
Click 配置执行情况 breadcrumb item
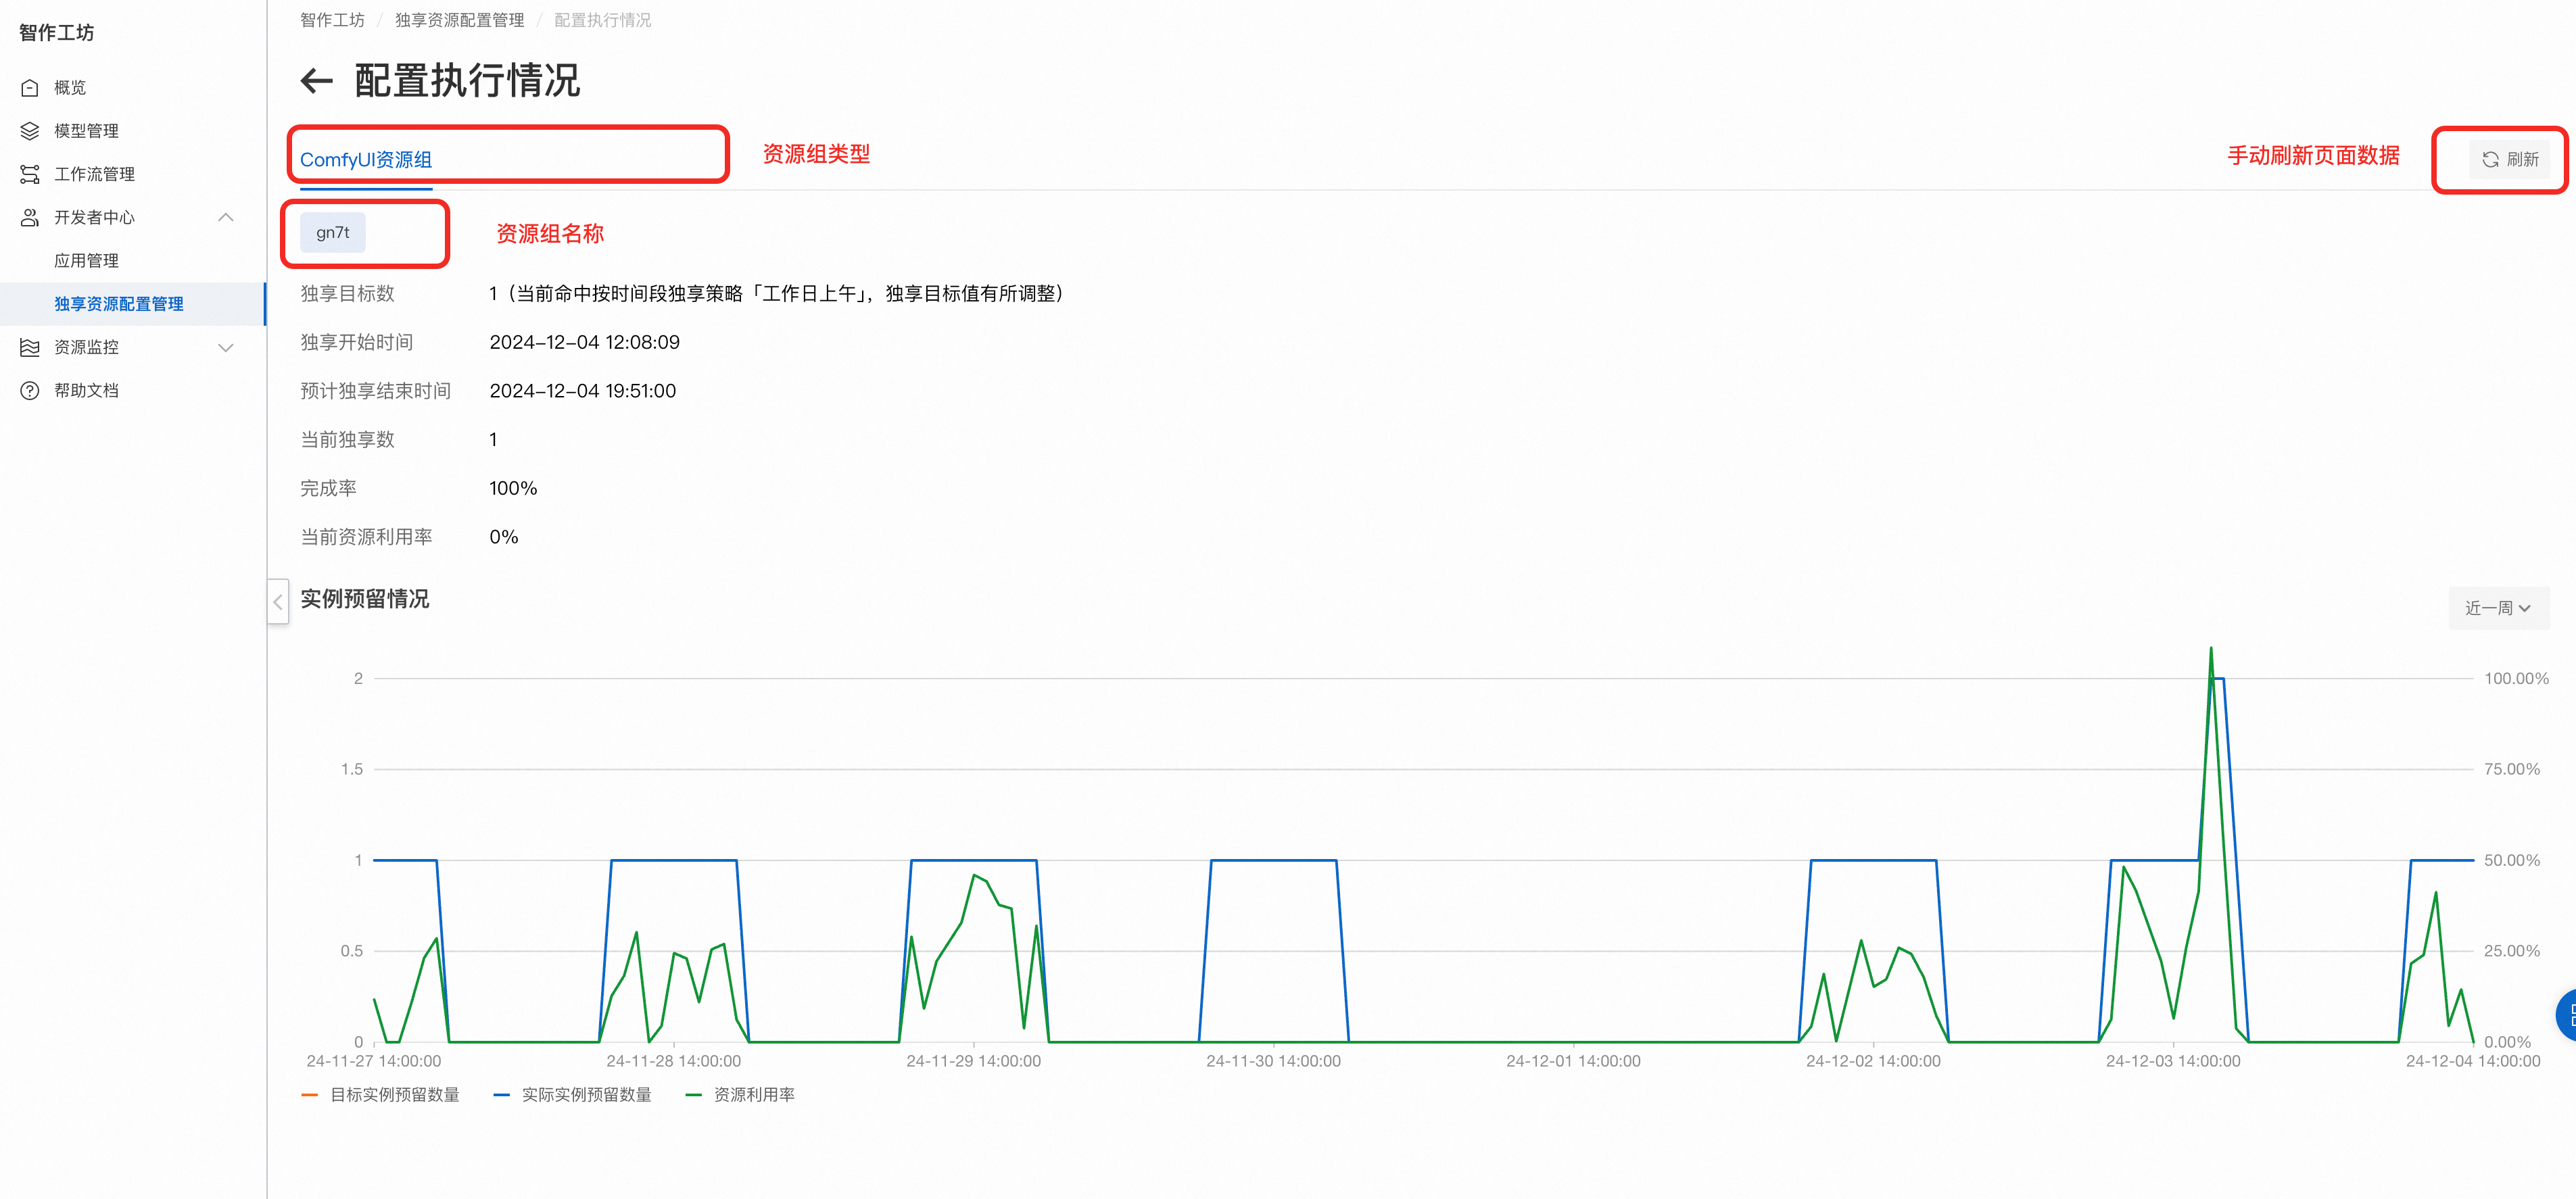tap(603, 20)
